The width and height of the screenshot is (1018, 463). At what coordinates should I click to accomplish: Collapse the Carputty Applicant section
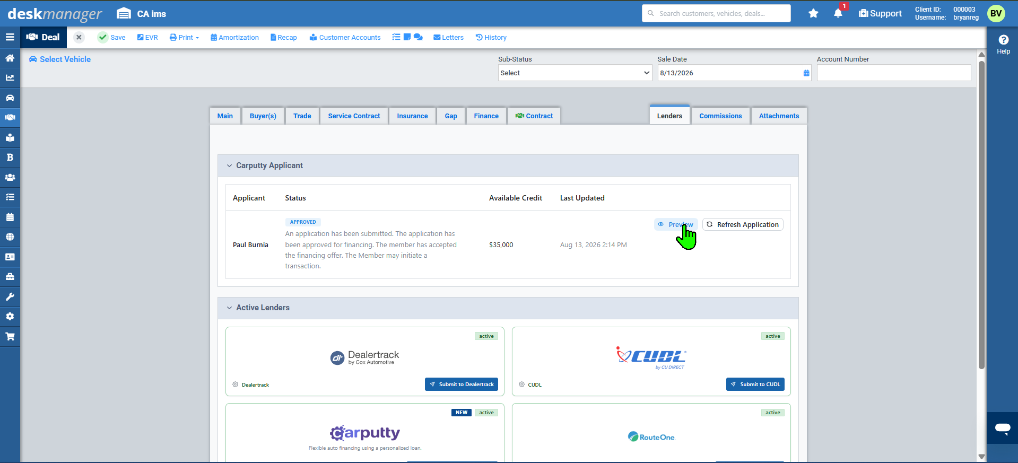click(x=229, y=165)
